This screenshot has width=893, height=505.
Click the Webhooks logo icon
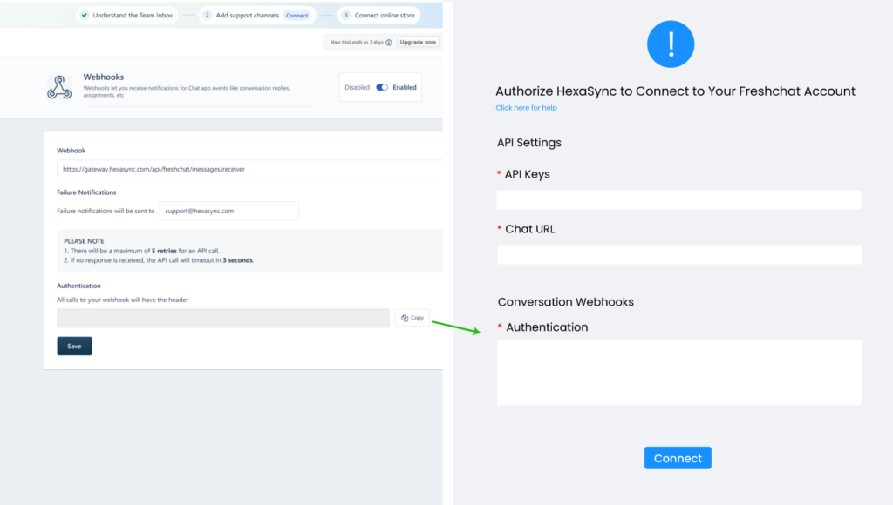coord(59,87)
